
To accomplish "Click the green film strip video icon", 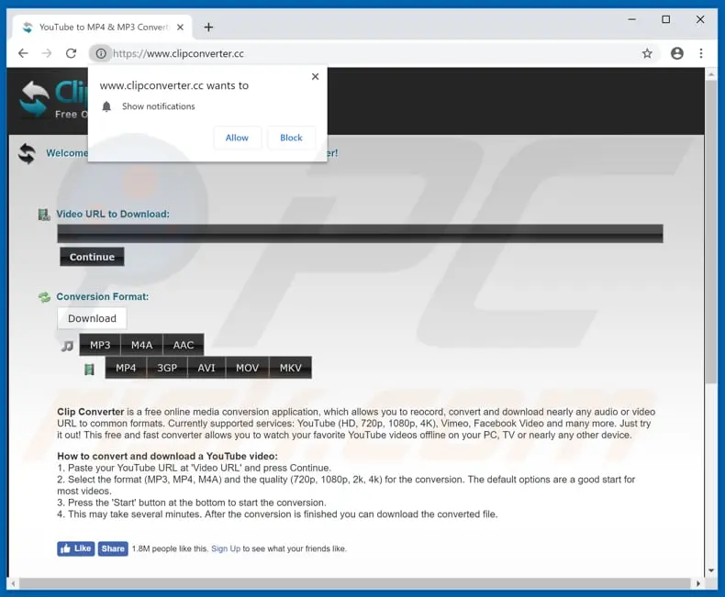I will [x=89, y=369].
